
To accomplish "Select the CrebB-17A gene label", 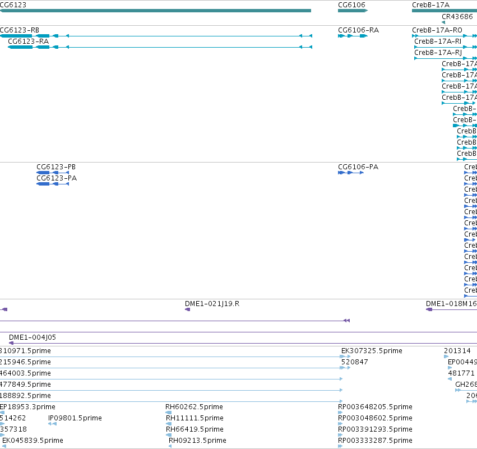I will 431,5.
